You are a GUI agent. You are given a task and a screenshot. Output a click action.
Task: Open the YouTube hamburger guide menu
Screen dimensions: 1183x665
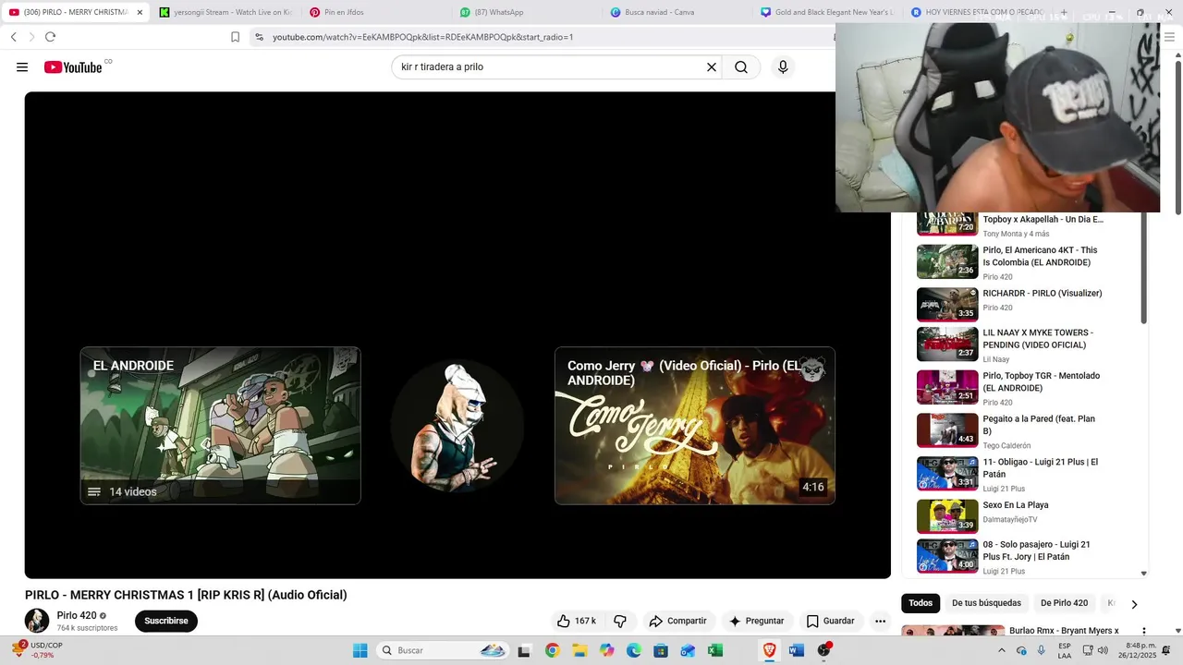pos(22,67)
